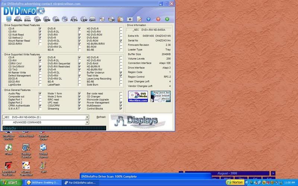
Task: Click the Ready progress status bar
Action: point(54,128)
